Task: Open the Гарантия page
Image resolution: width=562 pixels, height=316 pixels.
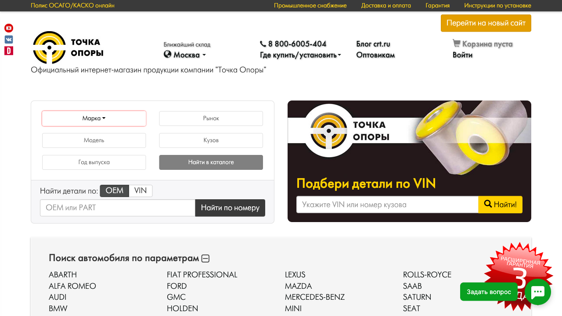Action: coord(437,6)
